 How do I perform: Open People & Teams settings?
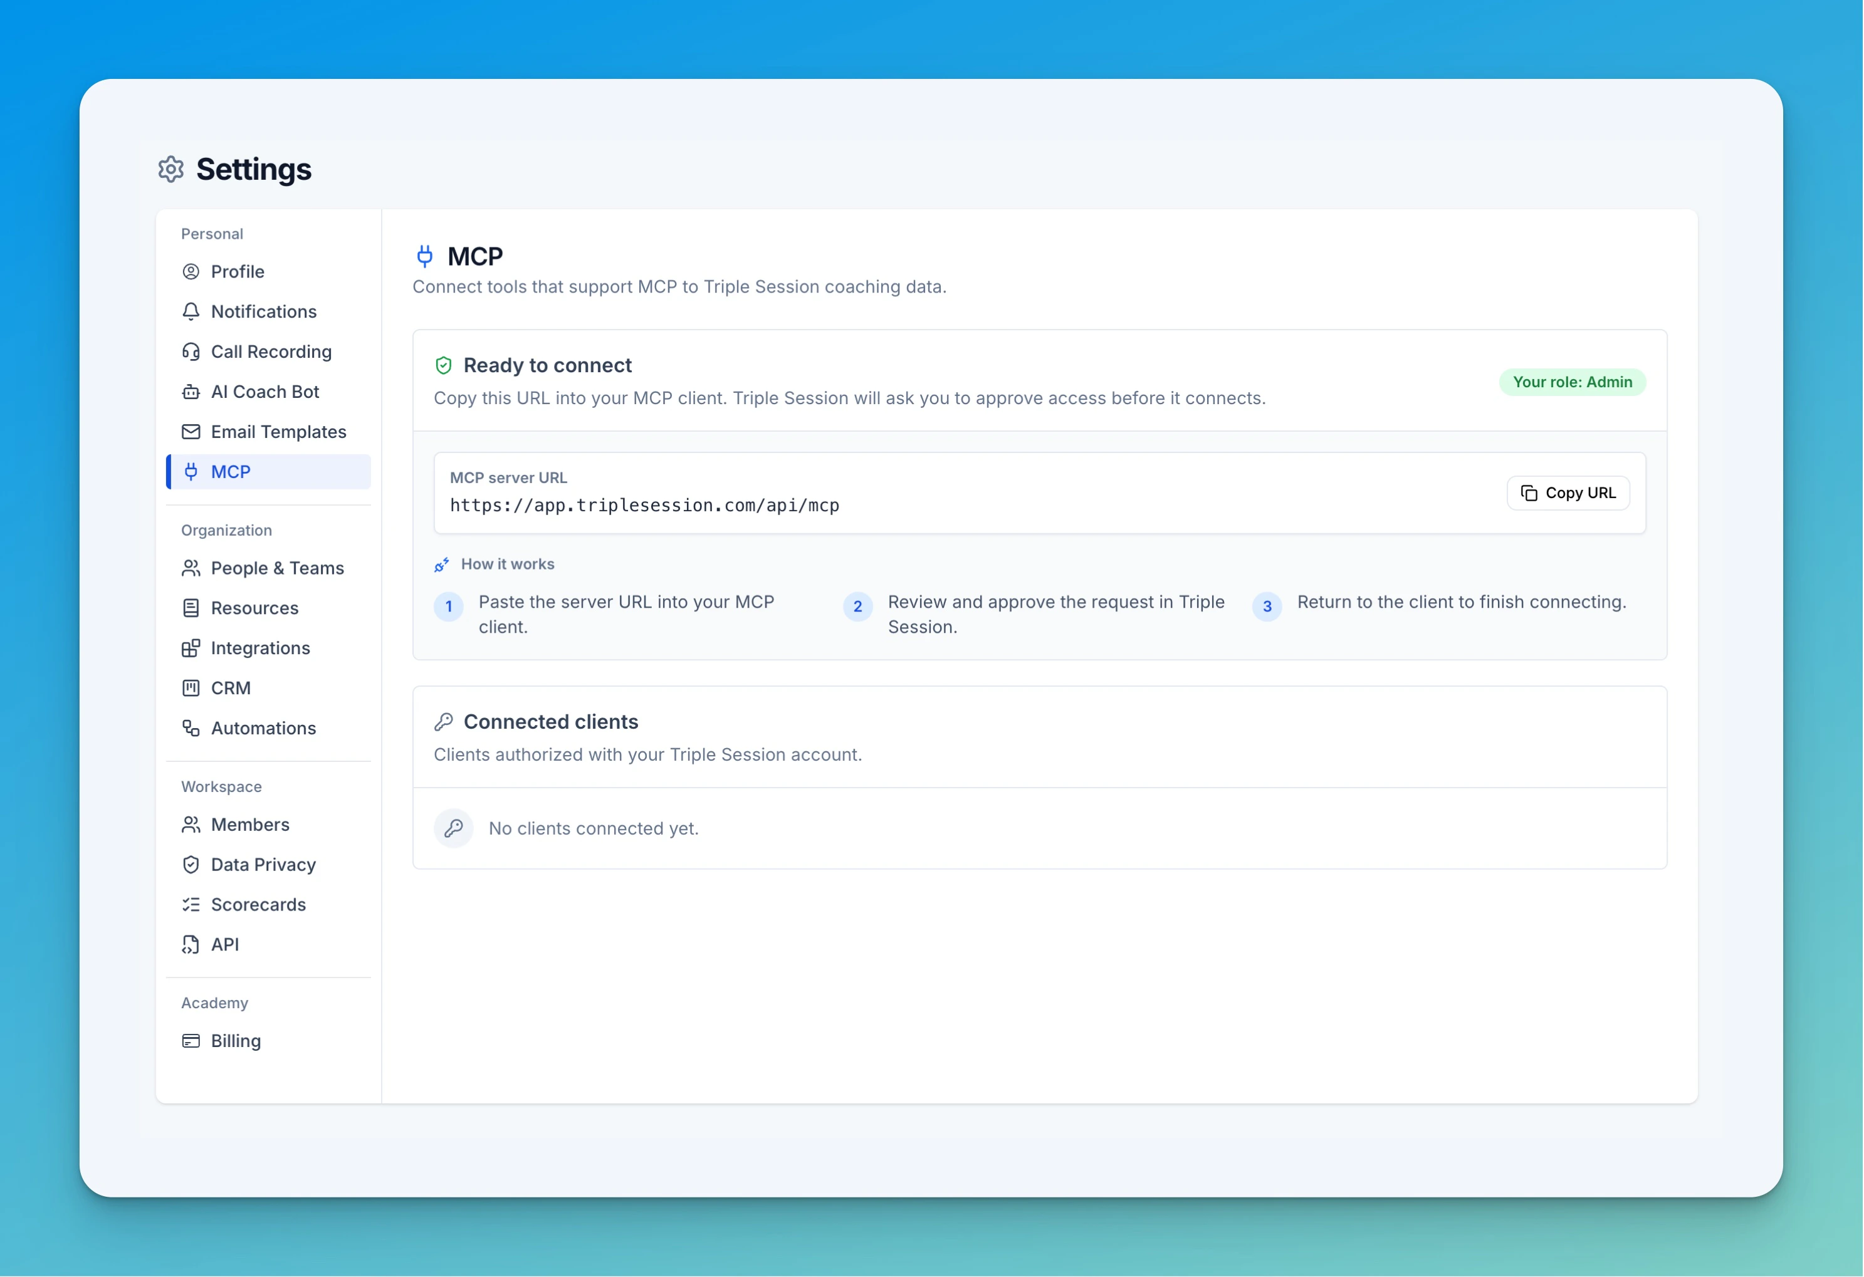[269, 568]
